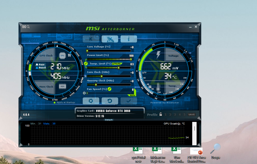
Task: Click the GPU Clock gauge label
Action: pyautogui.click(x=46, y=55)
